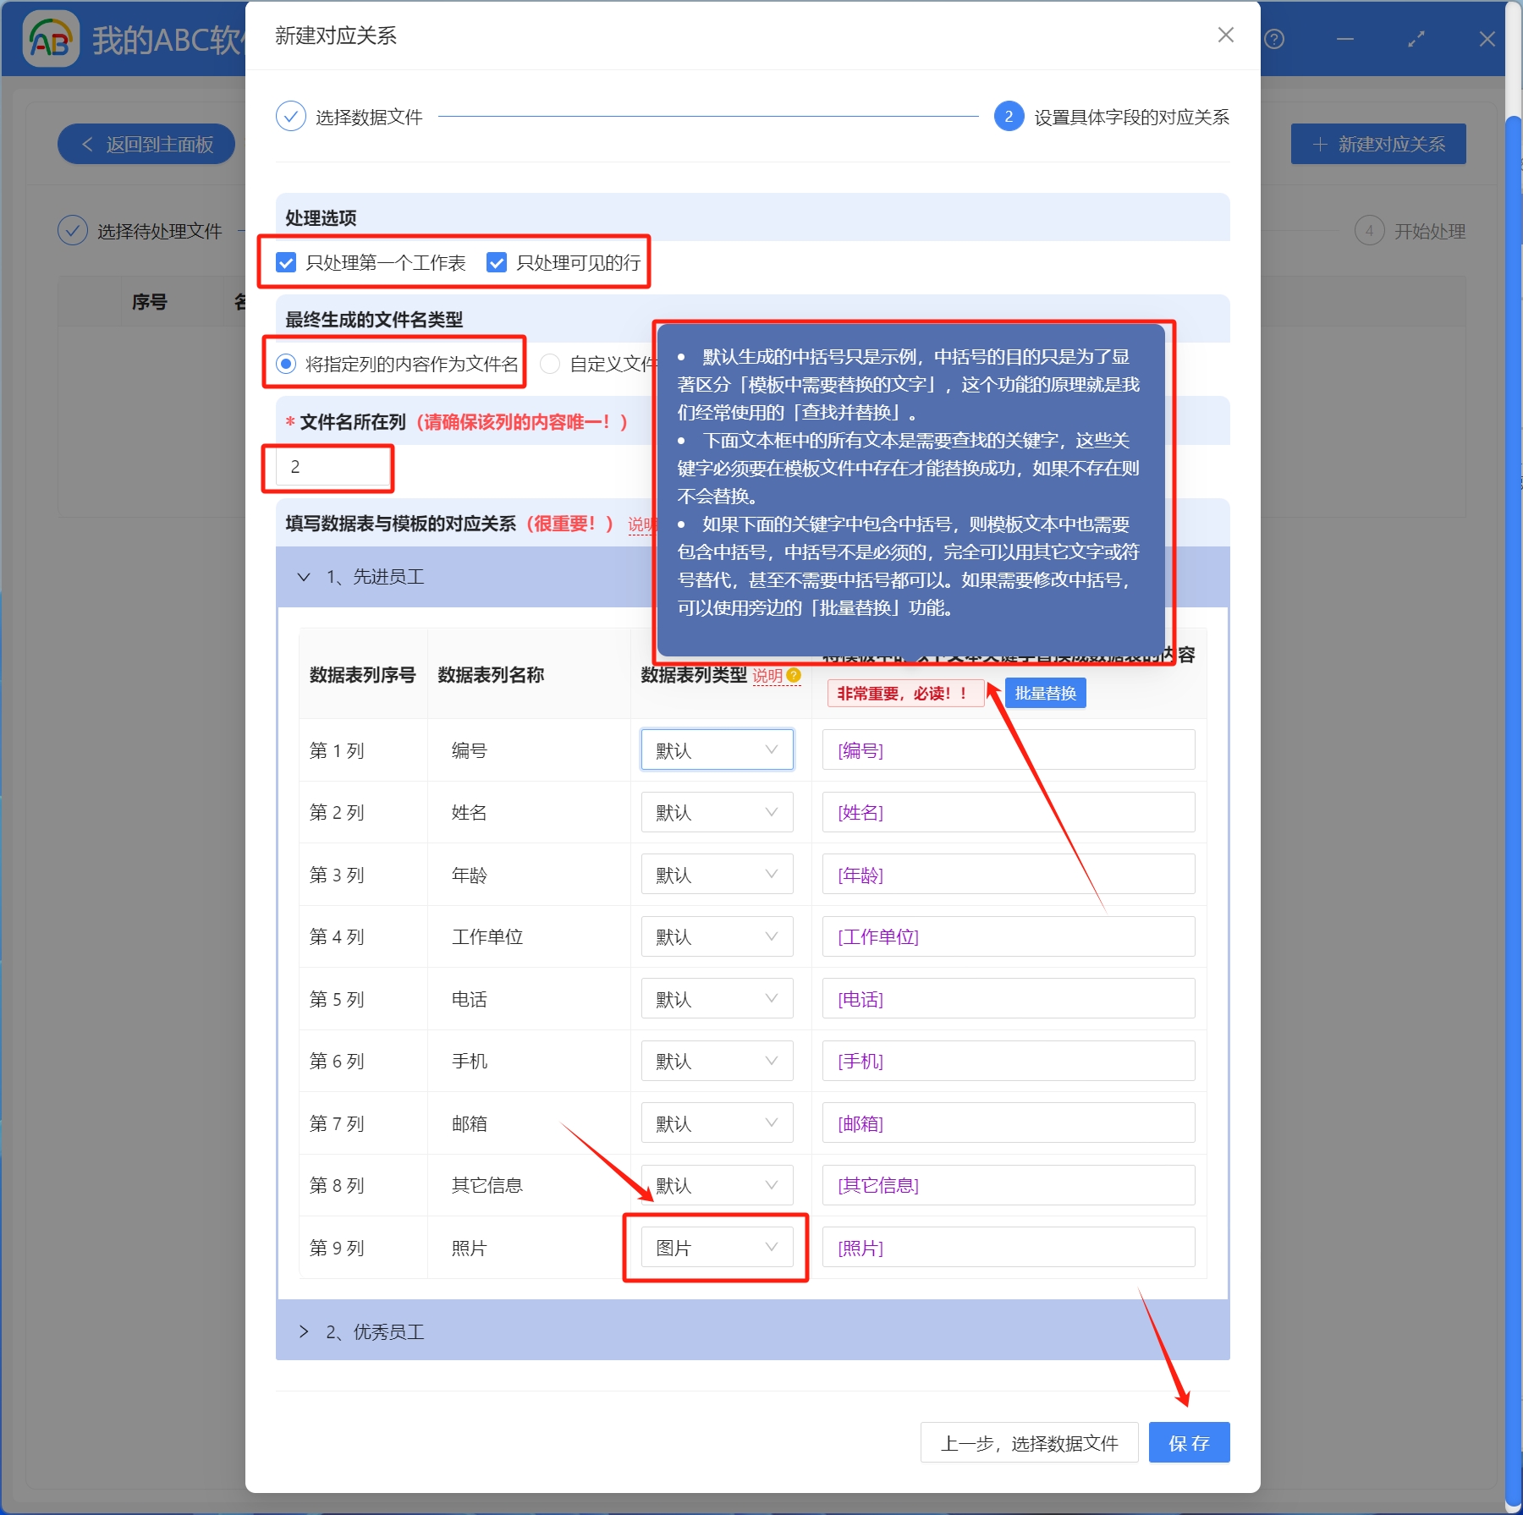Image resolution: width=1523 pixels, height=1515 pixels.
Task: Click the 保存 button
Action: [x=1189, y=1442]
